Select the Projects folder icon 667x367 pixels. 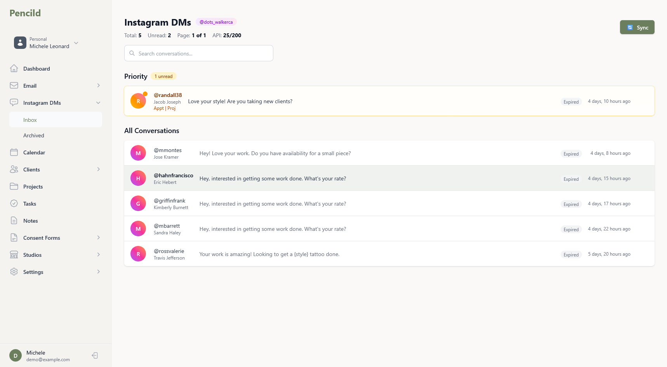click(14, 186)
